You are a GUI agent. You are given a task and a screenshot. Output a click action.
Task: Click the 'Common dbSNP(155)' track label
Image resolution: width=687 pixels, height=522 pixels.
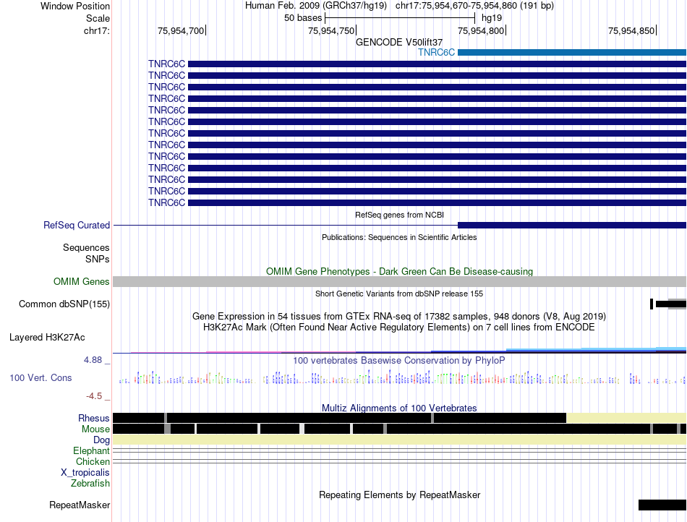point(64,304)
